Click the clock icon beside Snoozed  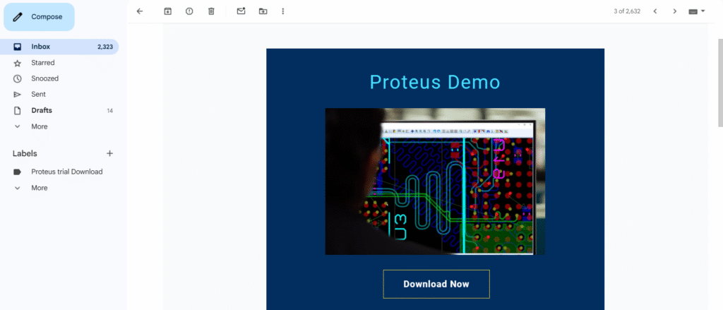pos(18,78)
